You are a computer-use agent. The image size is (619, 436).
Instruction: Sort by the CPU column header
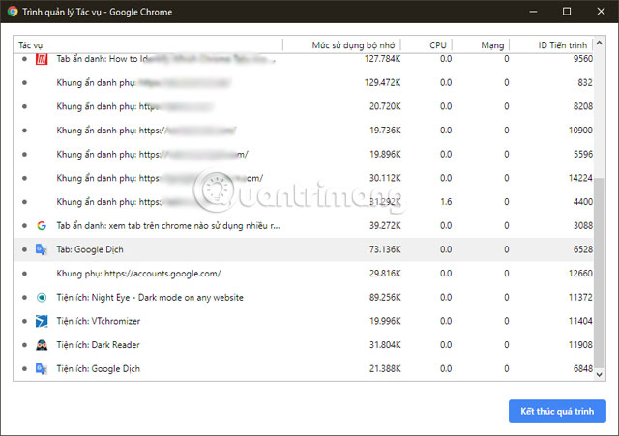click(x=438, y=45)
